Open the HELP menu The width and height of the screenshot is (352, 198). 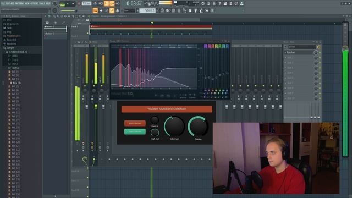[48, 4]
